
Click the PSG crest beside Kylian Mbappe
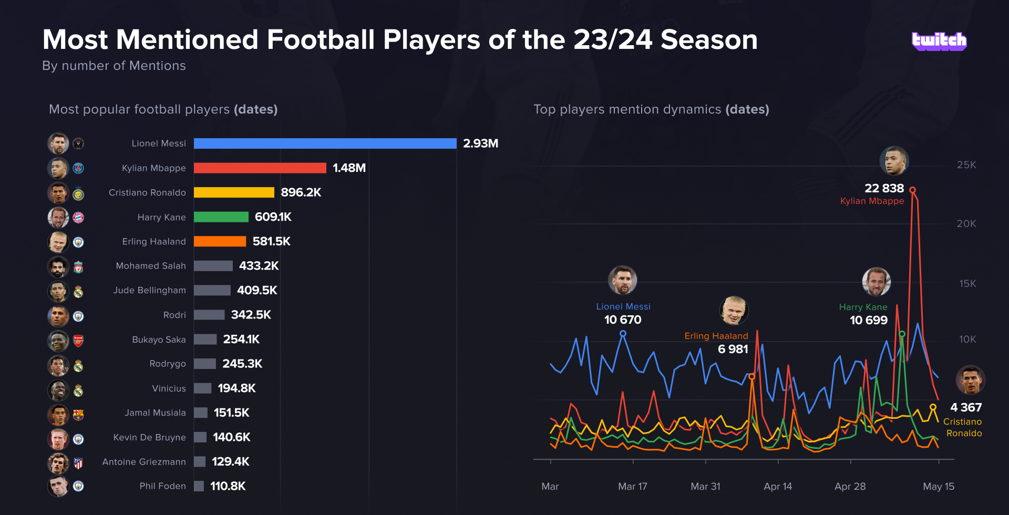(x=78, y=168)
